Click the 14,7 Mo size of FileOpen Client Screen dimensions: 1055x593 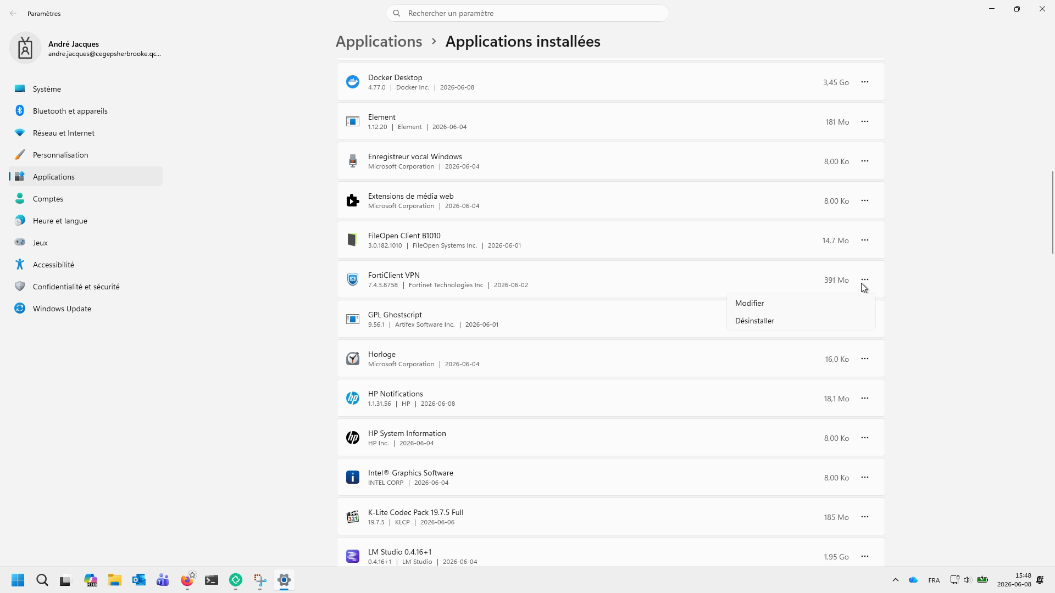coord(835,240)
